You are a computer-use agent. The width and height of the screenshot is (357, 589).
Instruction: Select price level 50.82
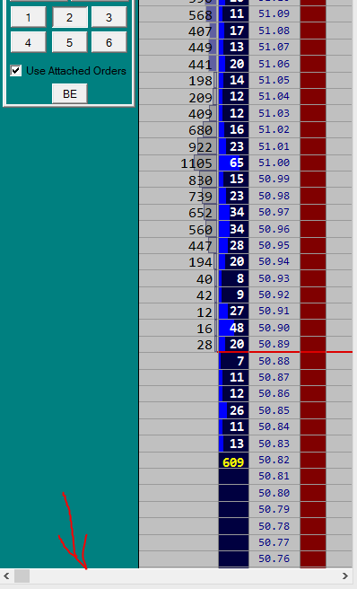tap(274, 460)
